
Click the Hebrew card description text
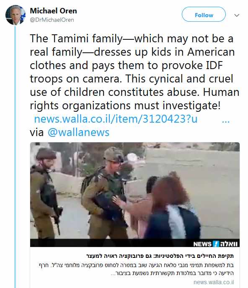136,269
